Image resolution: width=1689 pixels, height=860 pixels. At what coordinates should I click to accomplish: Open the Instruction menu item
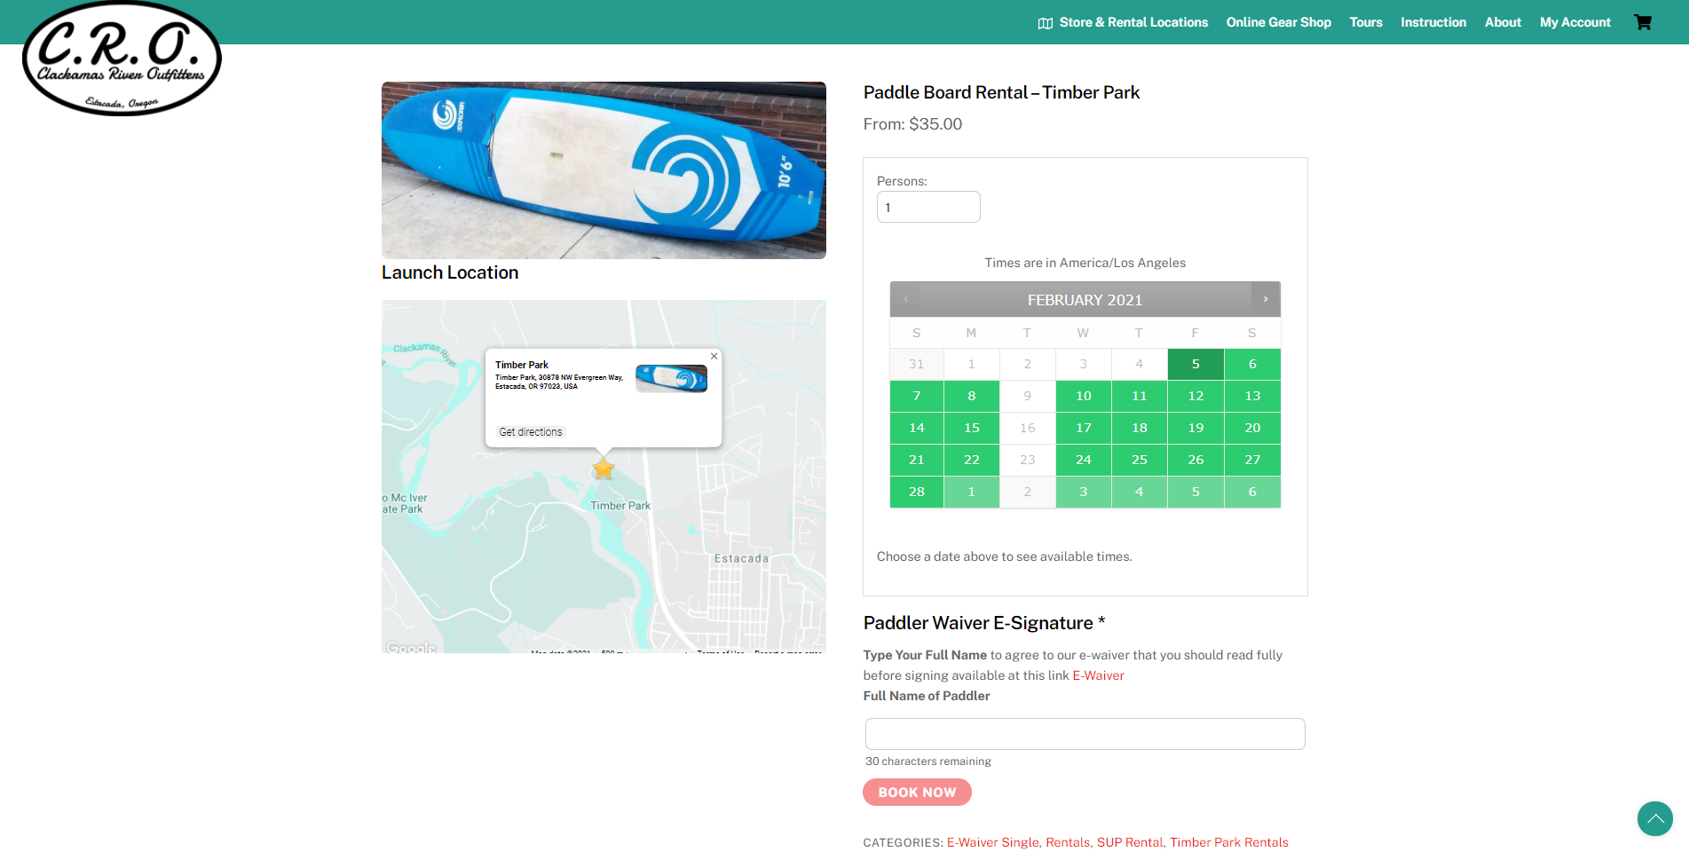click(x=1432, y=22)
